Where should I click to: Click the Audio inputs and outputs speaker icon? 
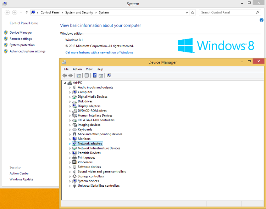pyautogui.click(x=74, y=87)
